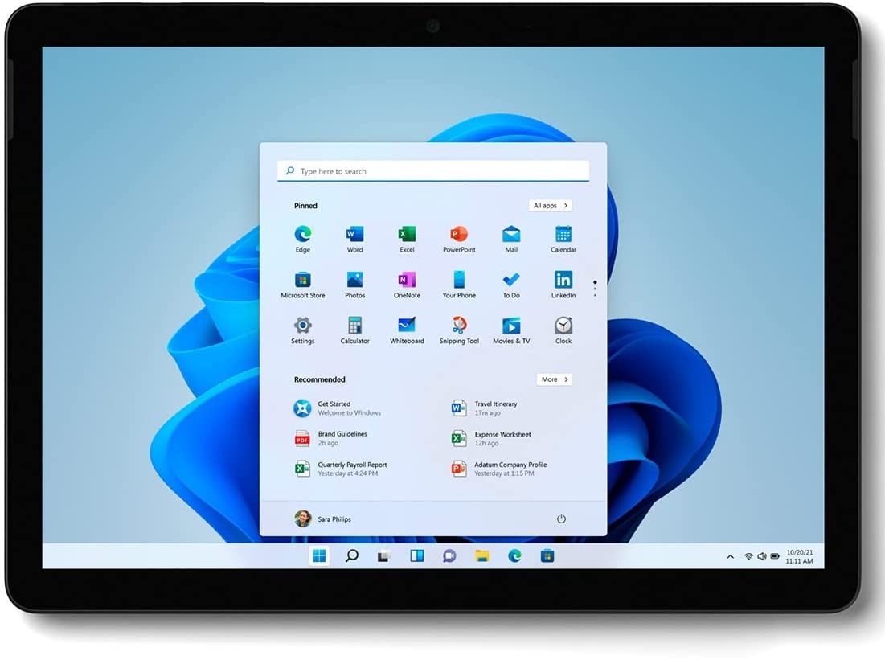Open the Quarterly Payroll Report file
The width and height of the screenshot is (885, 660).
[340, 469]
